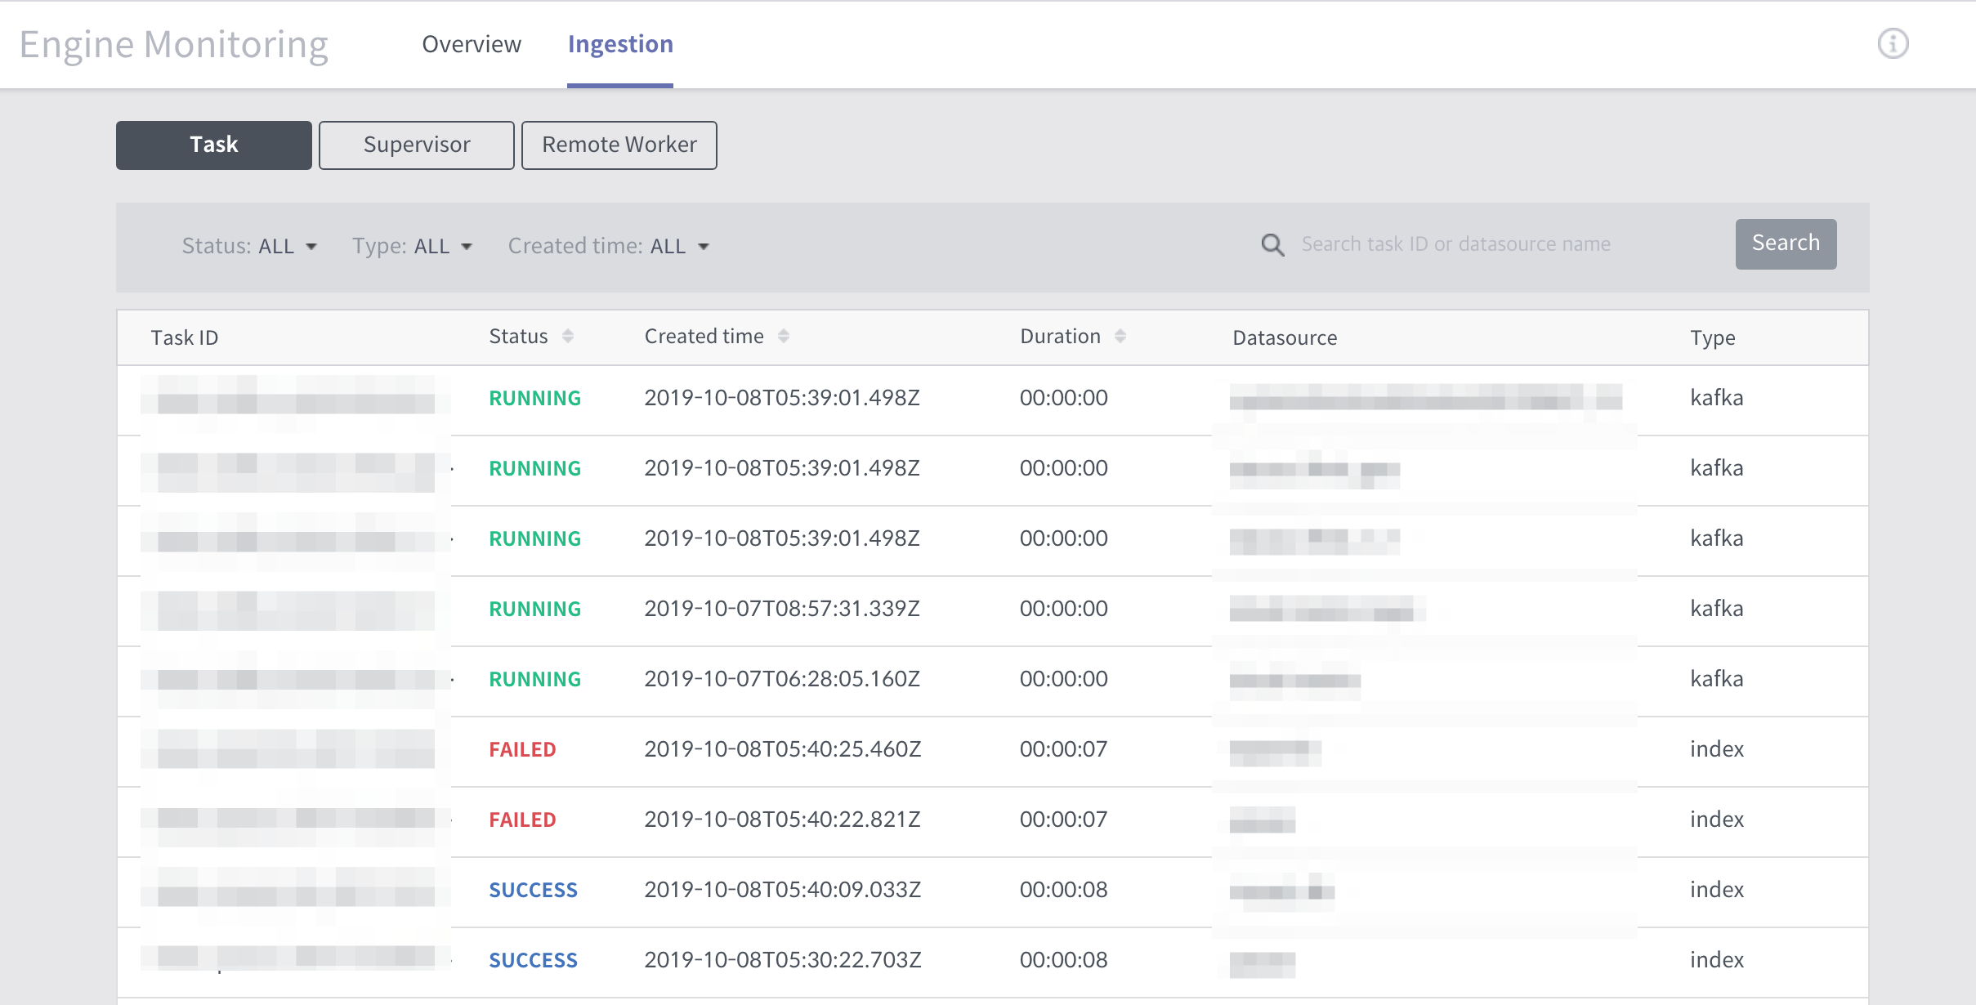Open the SUCCESS task created at 05:40:09.033Z
The width and height of the screenshot is (1976, 1005).
[993, 892]
